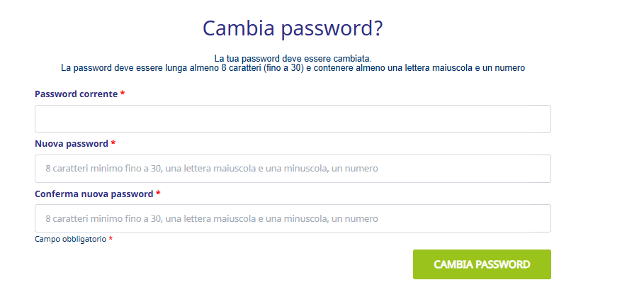Click the 'Conferma nuova password' label
This screenshot has height=297, width=627.
pyautogui.click(x=94, y=193)
